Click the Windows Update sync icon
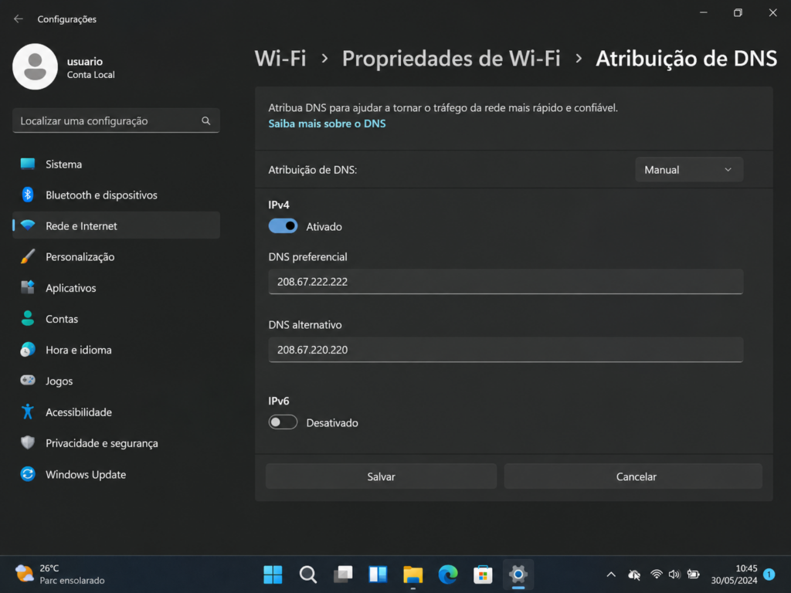The height and width of the screenshot is (593, 791). pos(28,474)
